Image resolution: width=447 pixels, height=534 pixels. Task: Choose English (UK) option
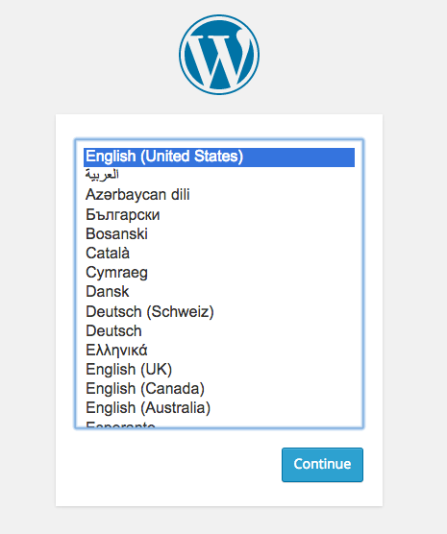point(219,369)
